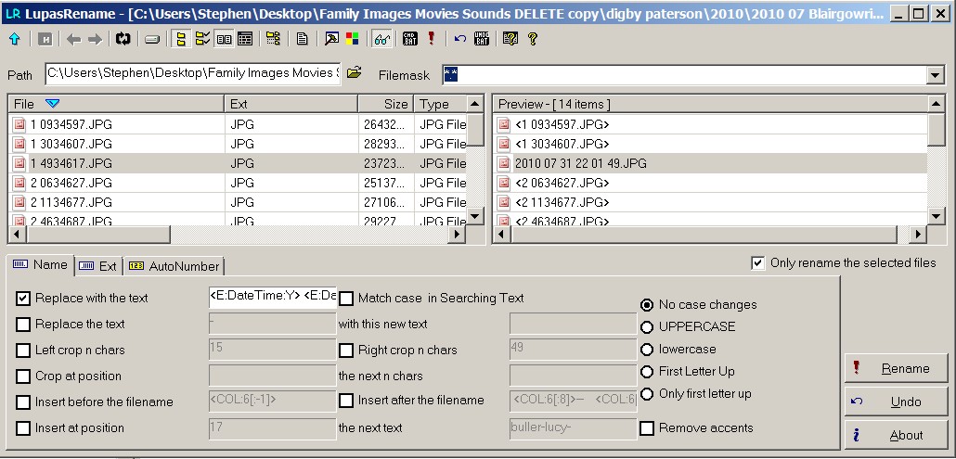Viewport: 956px width, 459px height.
Task: Click the Undo button
Action: [896, 402]
